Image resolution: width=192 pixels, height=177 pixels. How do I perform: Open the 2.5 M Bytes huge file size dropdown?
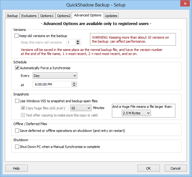[x=136, y=113]
